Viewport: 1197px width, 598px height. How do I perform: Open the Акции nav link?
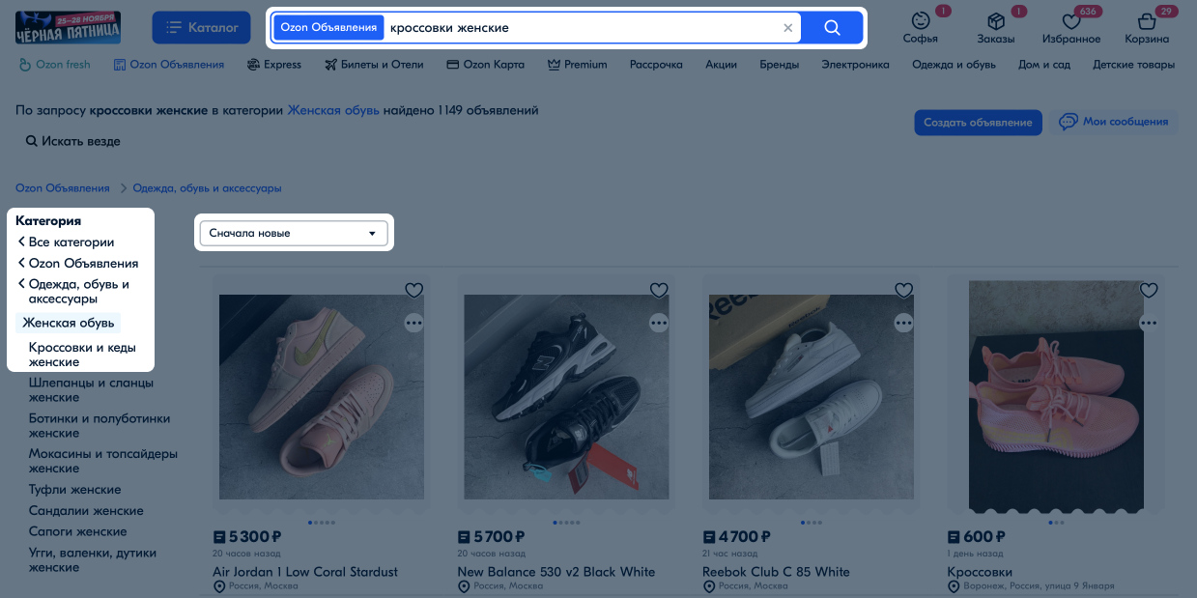[721, 65]
